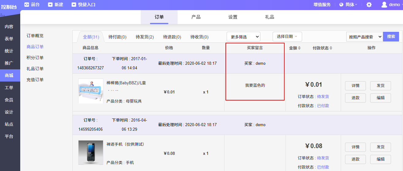Click 编辑 for order 14599205406
Image resolution: width=403 pixels, height=171 pixels.
[x=381, y=159]
